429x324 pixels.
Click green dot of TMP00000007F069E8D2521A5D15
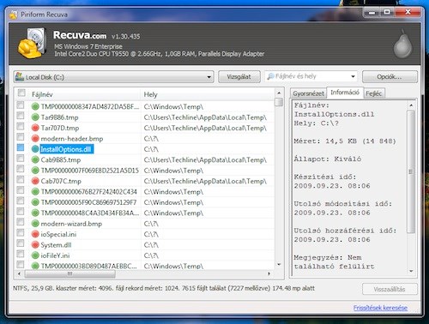(35, 171)
